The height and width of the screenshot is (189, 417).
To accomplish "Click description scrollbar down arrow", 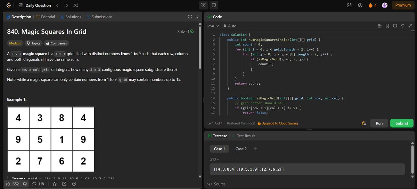I will pyautogui.click(x=200, y=176).
